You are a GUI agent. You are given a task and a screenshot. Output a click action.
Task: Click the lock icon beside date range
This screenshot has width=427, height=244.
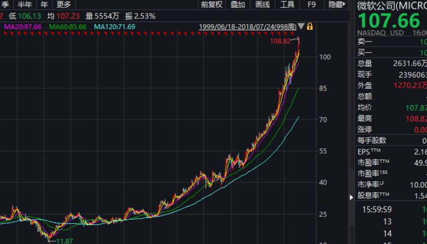click(x=310, y=26)
